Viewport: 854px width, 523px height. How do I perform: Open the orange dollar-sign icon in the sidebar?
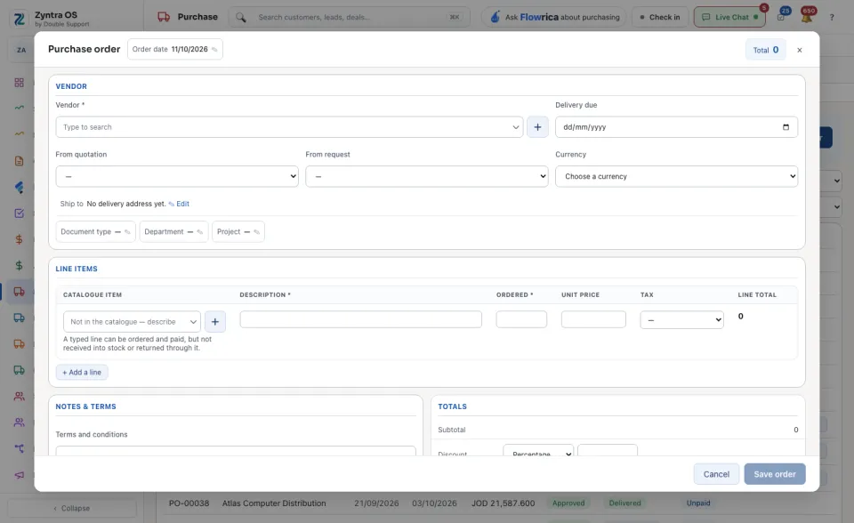(x=19, y=239)
